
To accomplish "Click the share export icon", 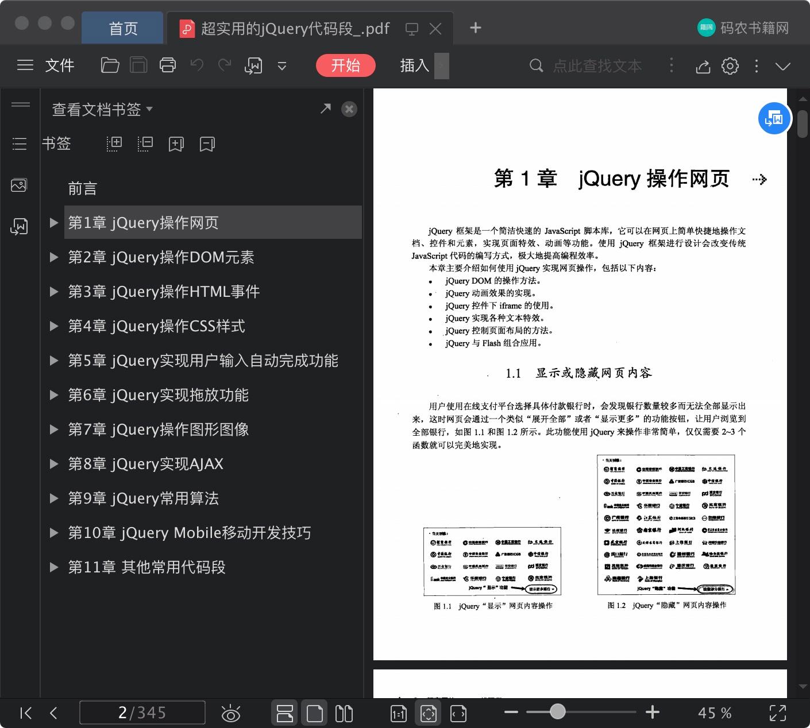I will (x=703, y=66).
